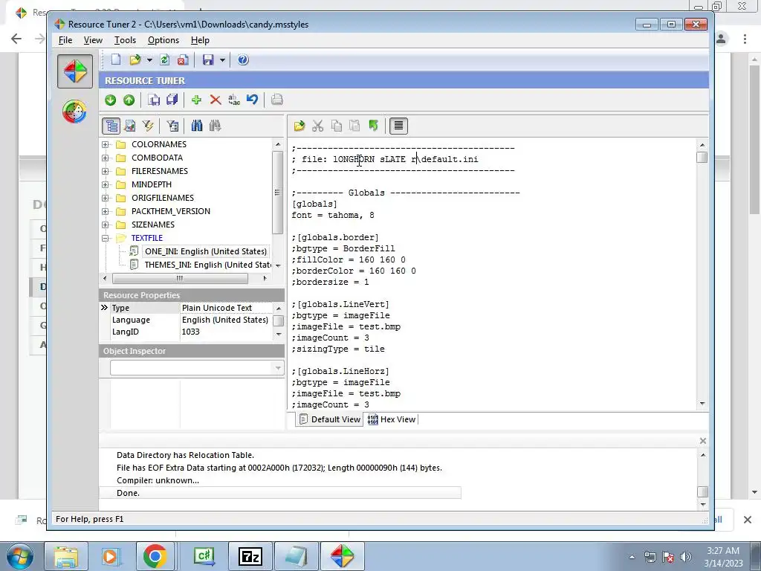Click the text editor vertical scrollbar thumb
The height and width of the screenshot is (571, 761).
702,158
